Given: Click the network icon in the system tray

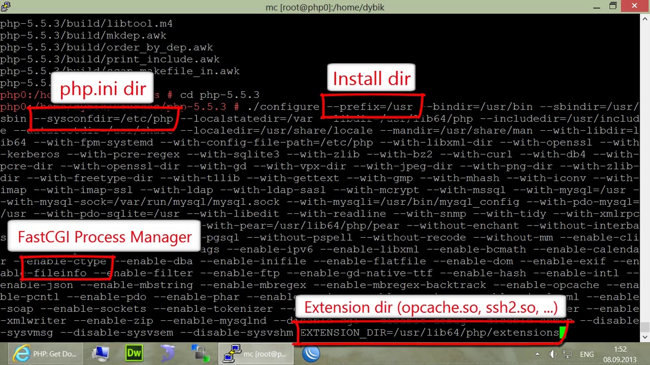Looking at the screenshot, I should pos(567,354).
